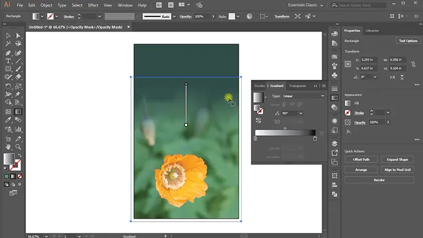The height and width of the screenshot is (238, 423).
Task: Set toolbox mode to Color
Action: click(7, 176)
